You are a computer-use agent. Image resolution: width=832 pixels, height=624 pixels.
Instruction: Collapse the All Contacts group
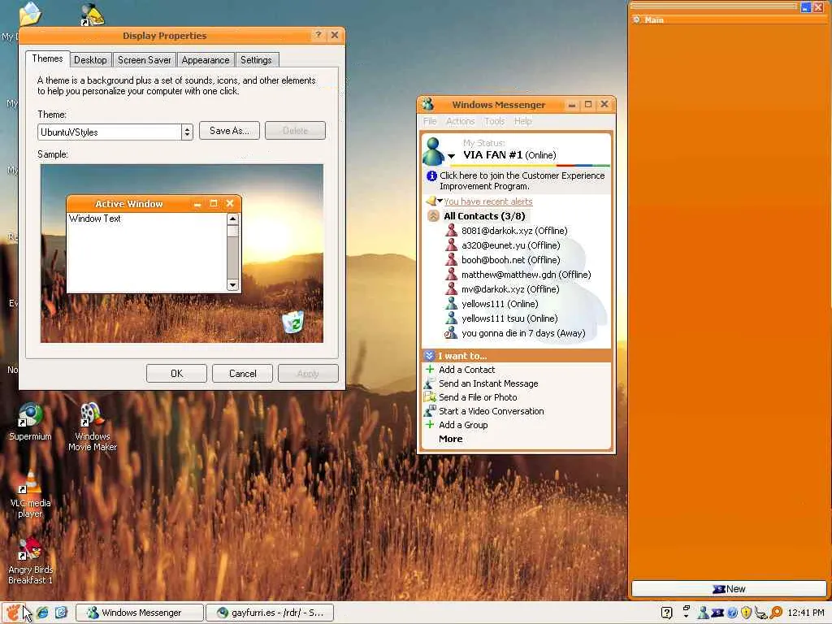coord(434,216)
